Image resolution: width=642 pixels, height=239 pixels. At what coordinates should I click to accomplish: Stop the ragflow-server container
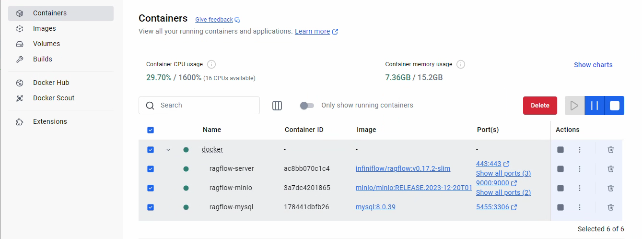tap(560, 169)
